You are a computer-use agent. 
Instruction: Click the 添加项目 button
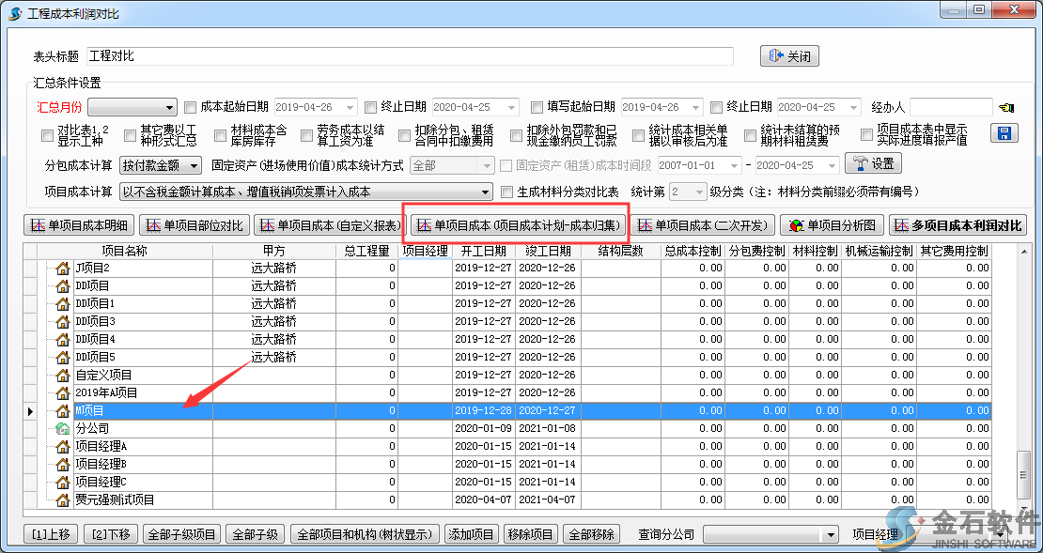coord(471,534)
